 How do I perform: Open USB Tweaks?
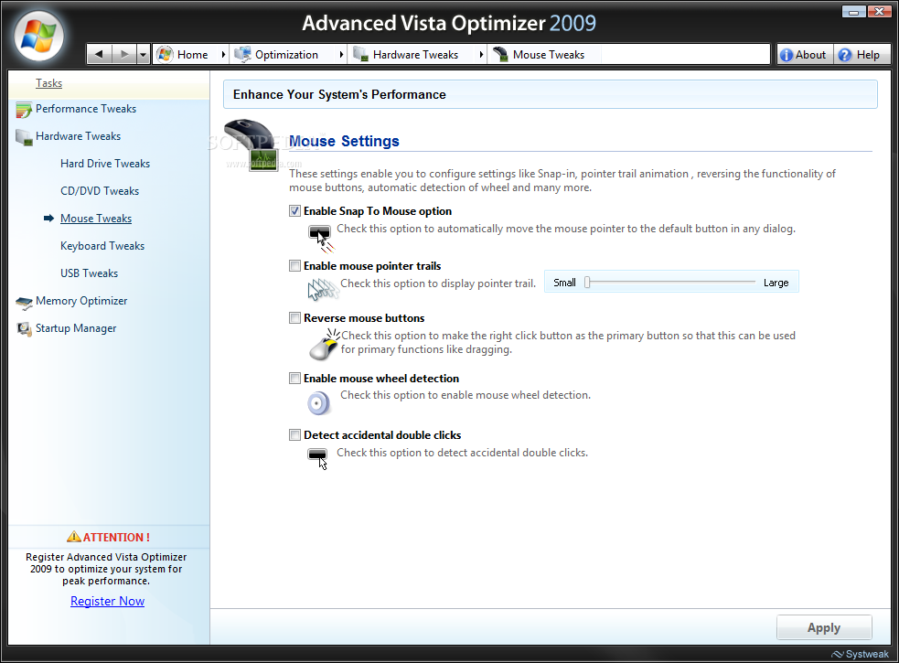click(90, 273)
